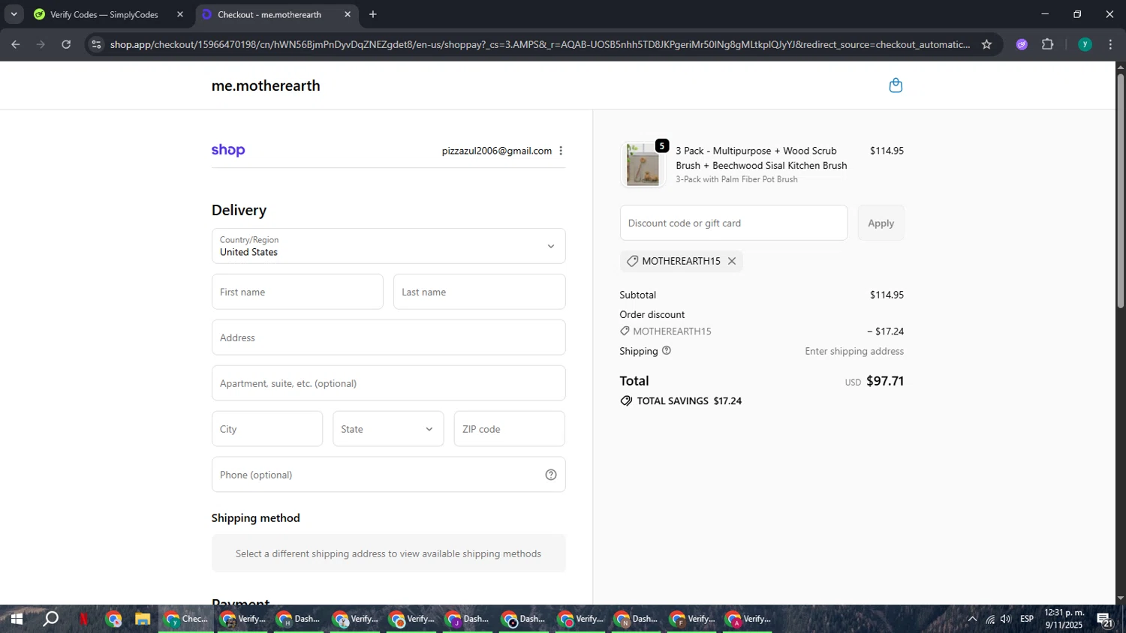Click the Discount code or gift card field
The image size is (1126, 633).
[x=733, y=223]
